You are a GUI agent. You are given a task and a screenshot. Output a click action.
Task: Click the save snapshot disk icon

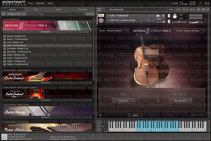pos(149,20)
